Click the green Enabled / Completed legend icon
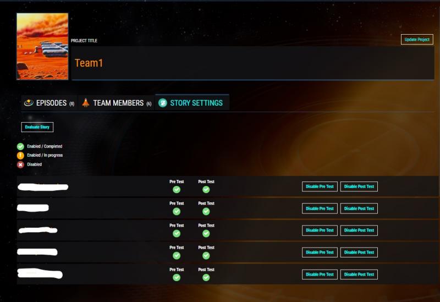Screen dimensions: 440x302 click(20, 146)
